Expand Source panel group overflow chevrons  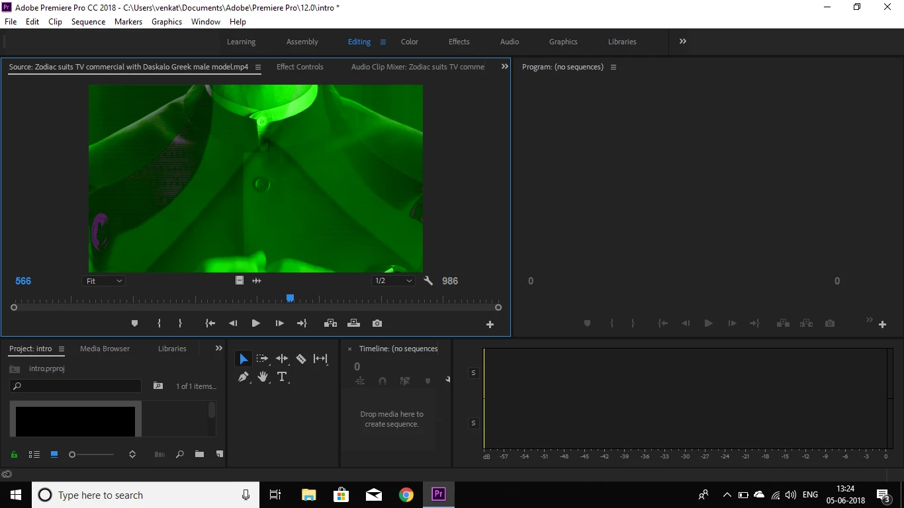tap(505, 66)
